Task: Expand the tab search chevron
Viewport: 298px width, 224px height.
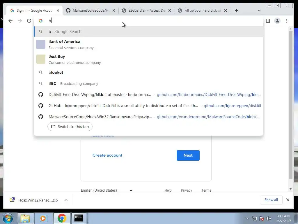Action: click(x=259, y=10)
